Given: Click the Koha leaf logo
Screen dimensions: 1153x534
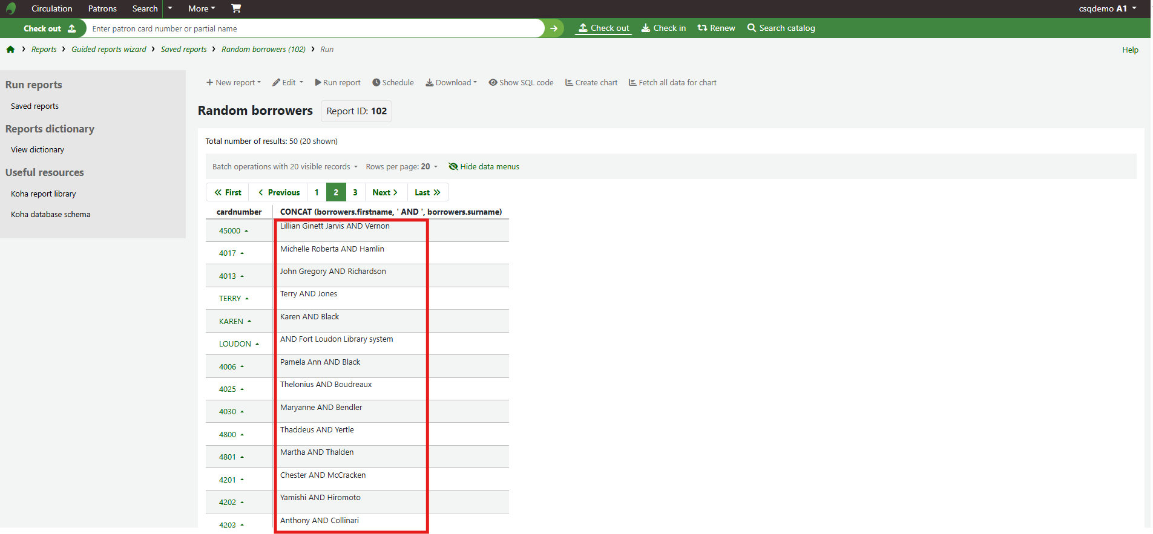Looking at the screenshot, I should 10,8.
